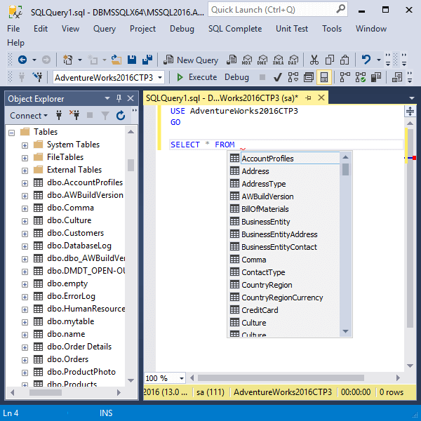421x421 pixels.
Task: Click Object Explorer Connect plug icon
Action: click(59, 115)
